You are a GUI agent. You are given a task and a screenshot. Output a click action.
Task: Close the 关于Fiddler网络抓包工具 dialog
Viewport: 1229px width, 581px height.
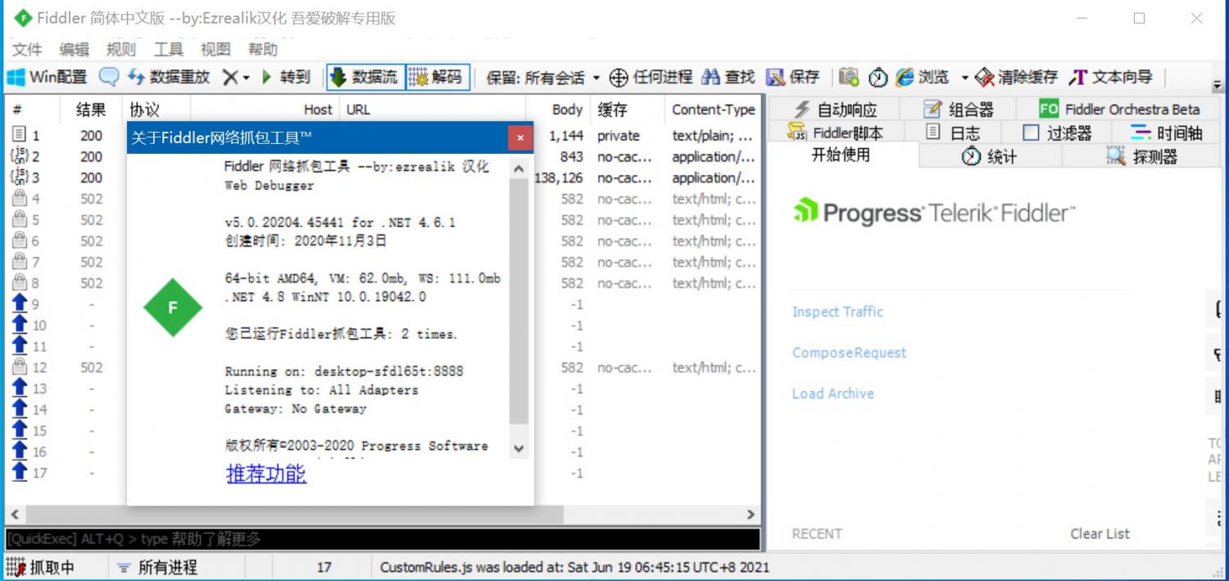(520, 138)
